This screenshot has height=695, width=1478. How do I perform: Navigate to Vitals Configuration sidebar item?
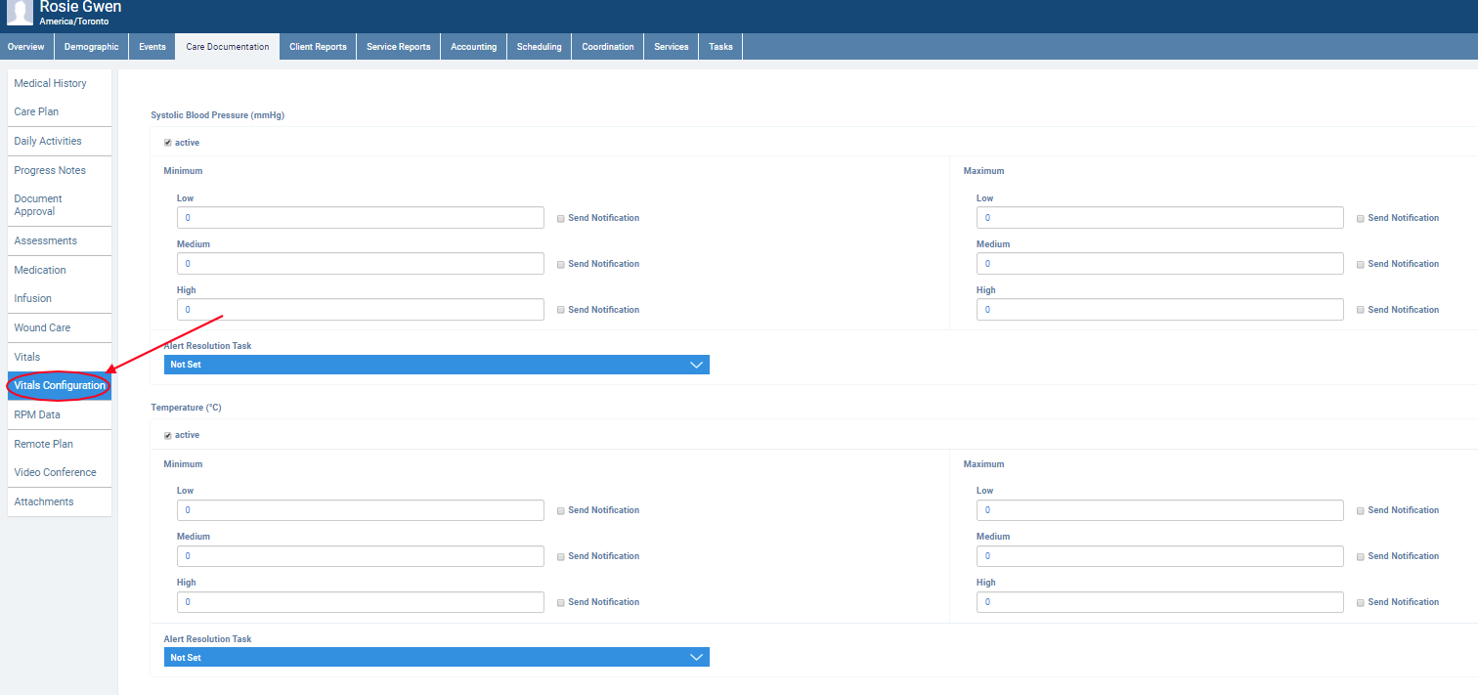tap(60, 385)
